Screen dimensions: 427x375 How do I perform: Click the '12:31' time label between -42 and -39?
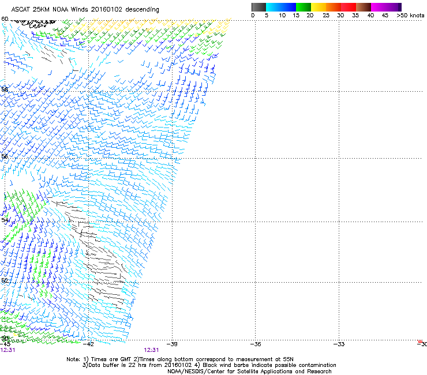(151, 350)
